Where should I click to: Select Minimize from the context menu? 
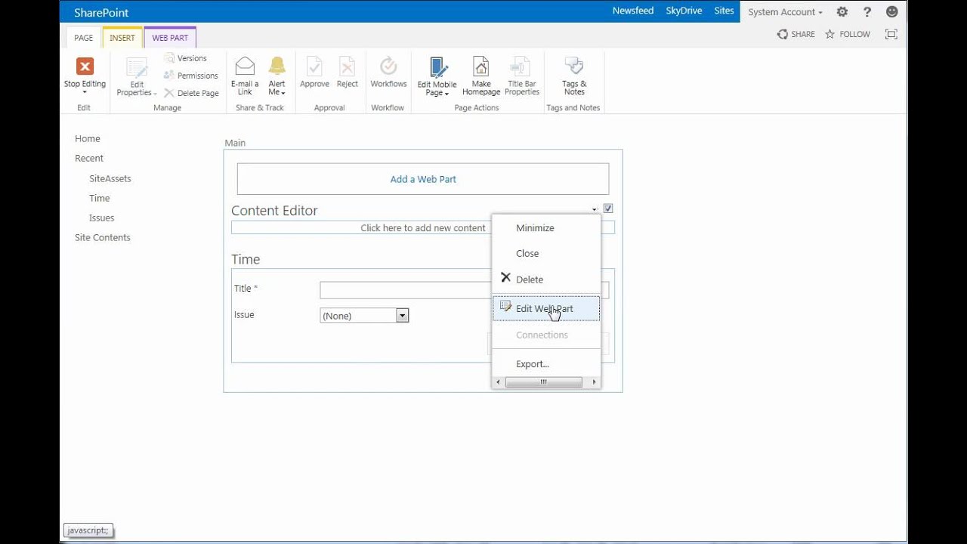coord(546,228)
